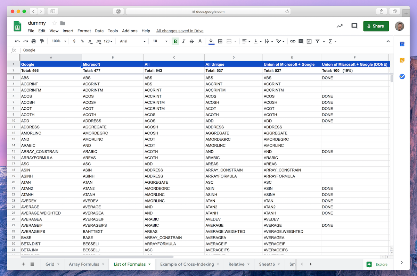Open the All changes saved in Drive link

[180, 31]
